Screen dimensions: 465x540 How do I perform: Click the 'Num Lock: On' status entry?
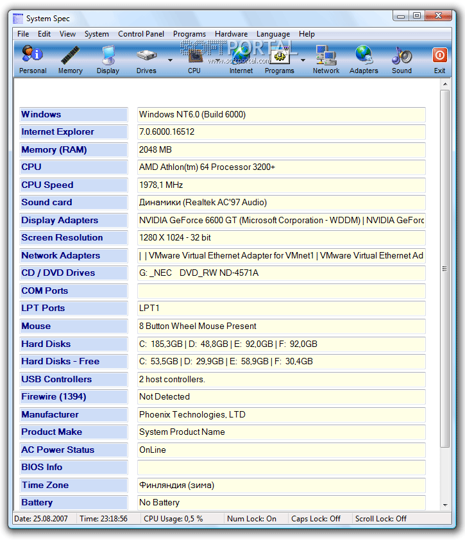[x=252, y=519]
